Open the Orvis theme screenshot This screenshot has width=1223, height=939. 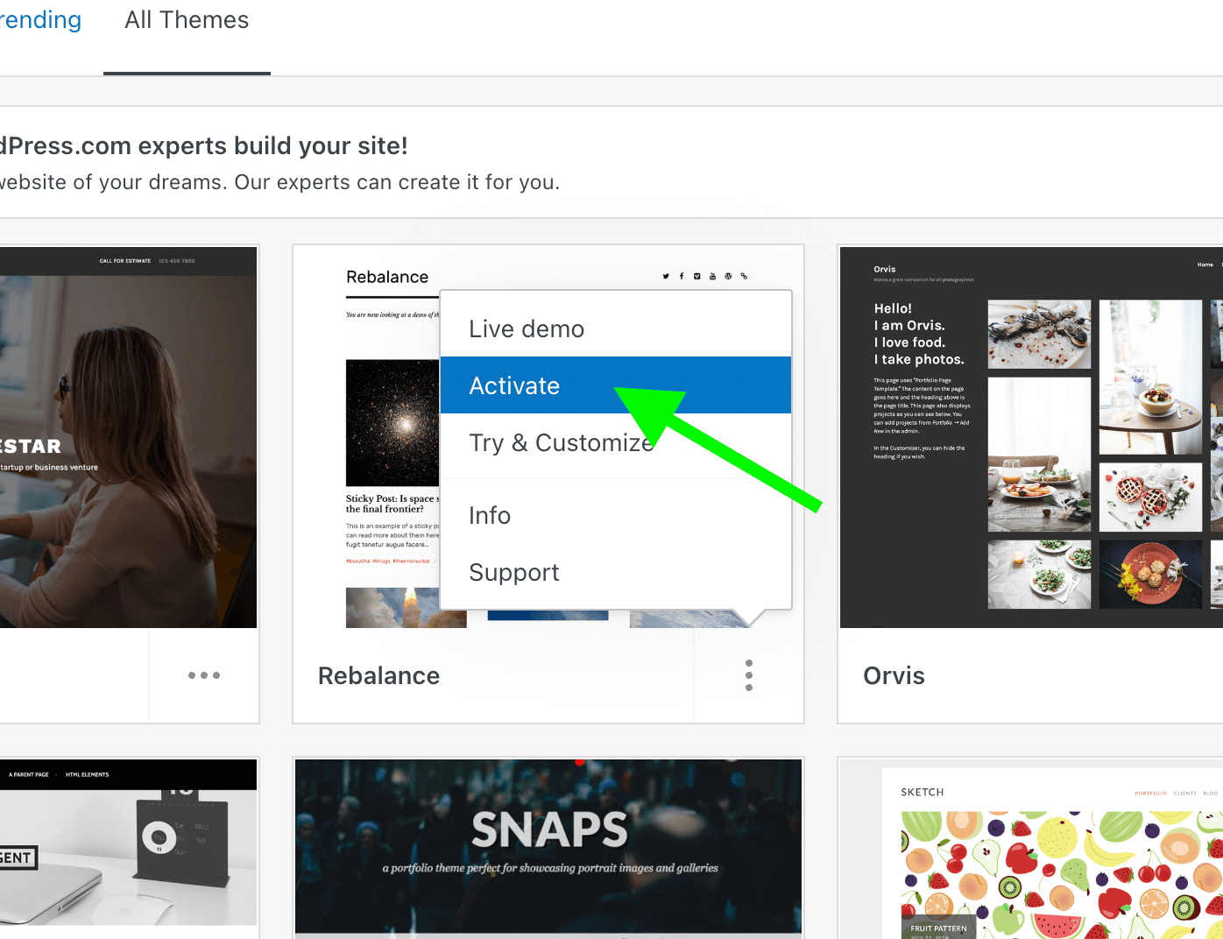(1030, 438)
